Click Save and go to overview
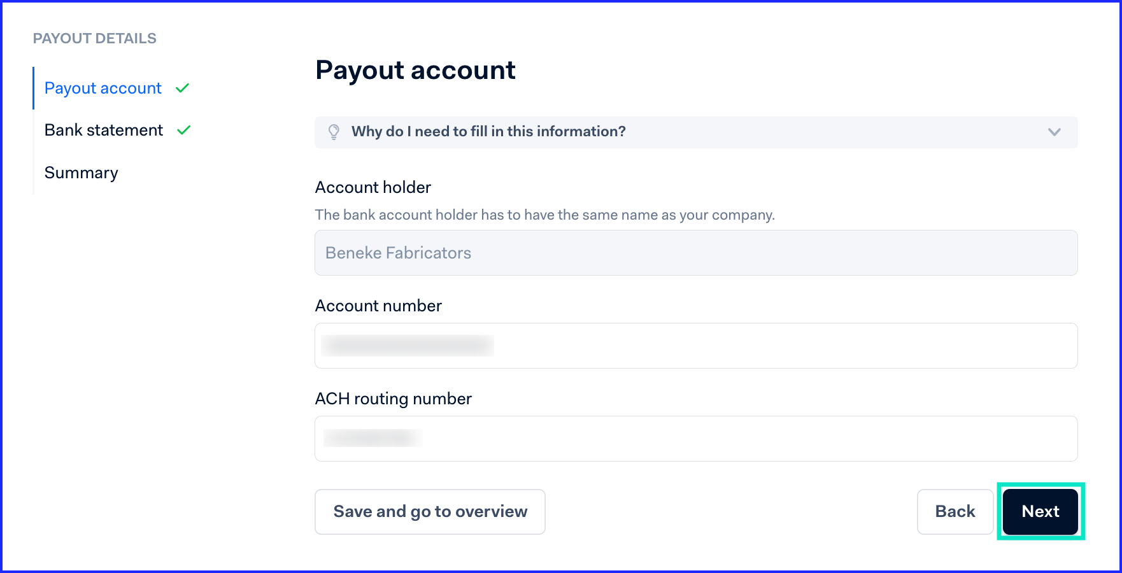 tap(430, 511)
